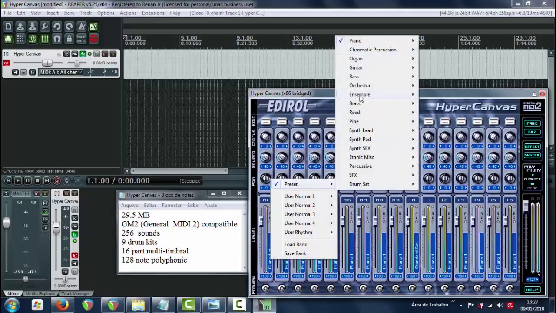Mute the Hyper Canvas track in track panel
Viewport: 556px width, 313px height.
[x=105, y=54]
